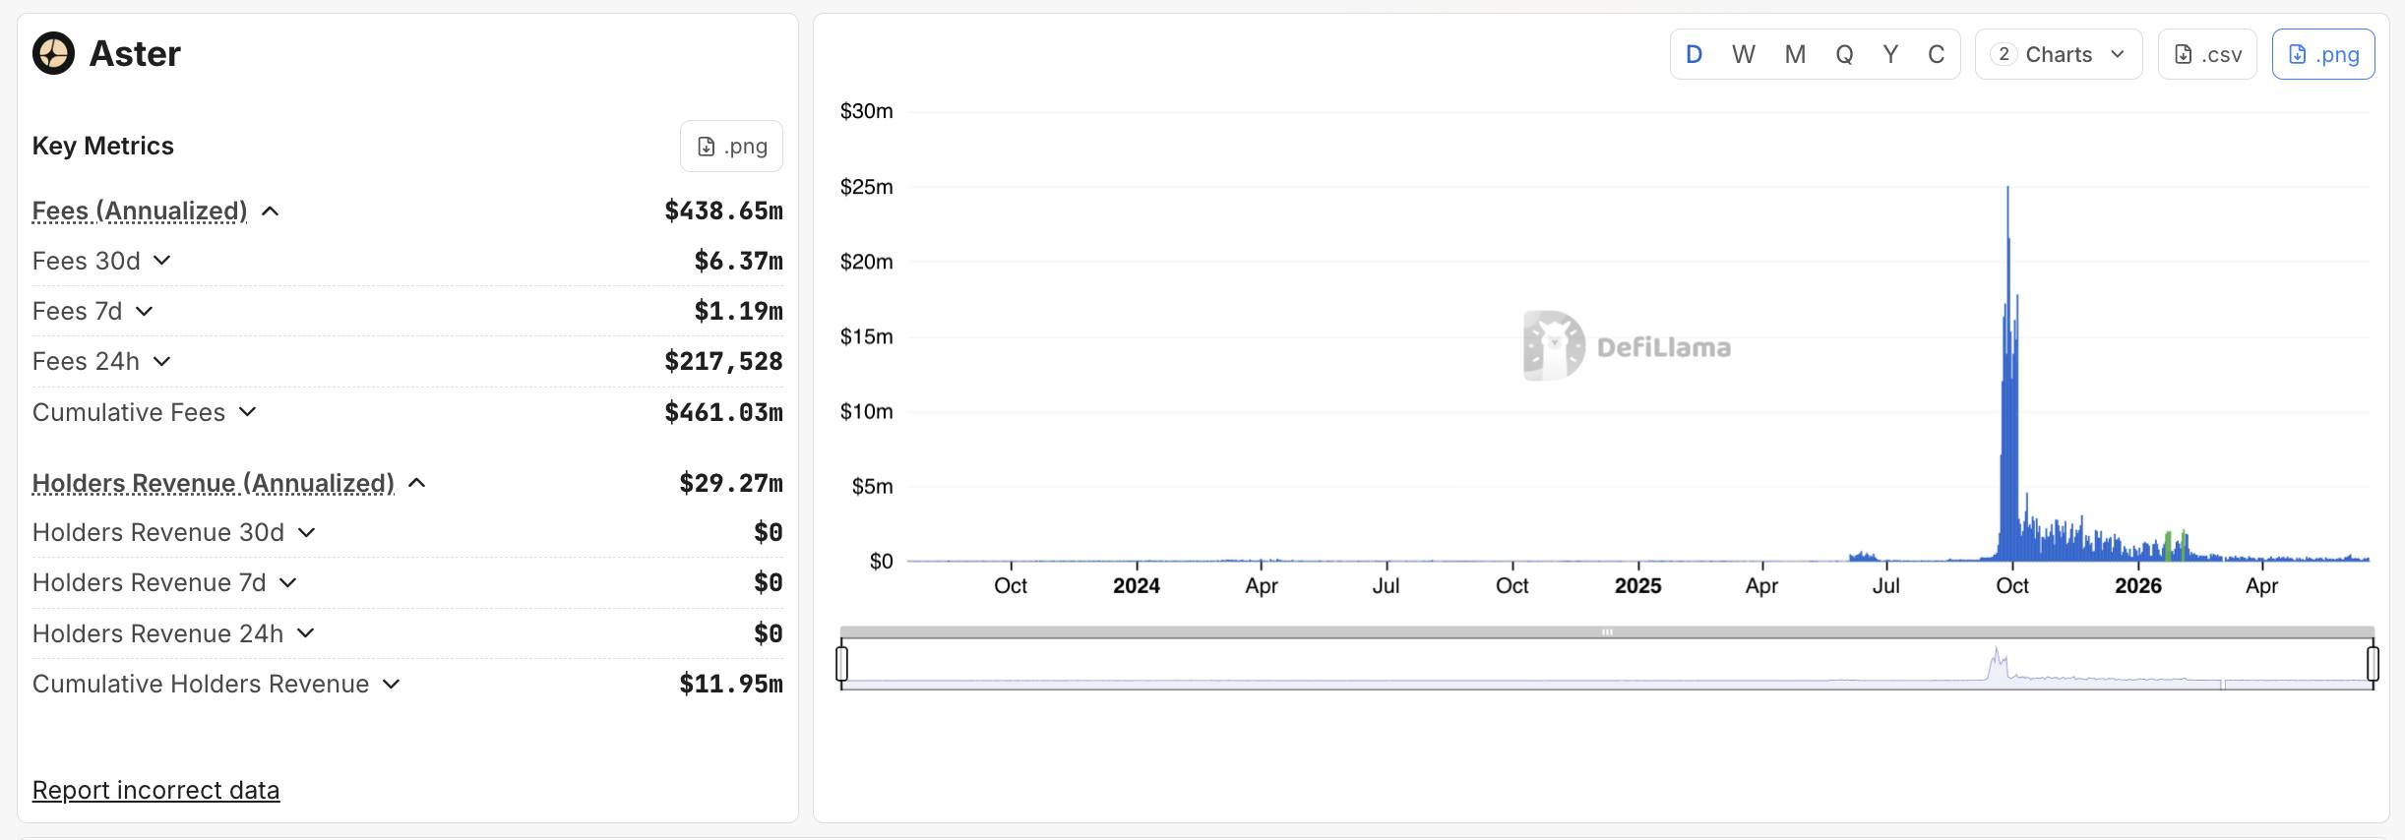
Task: Collapse Holders Revenue (Annualized) section
Action: click(417, 483)
